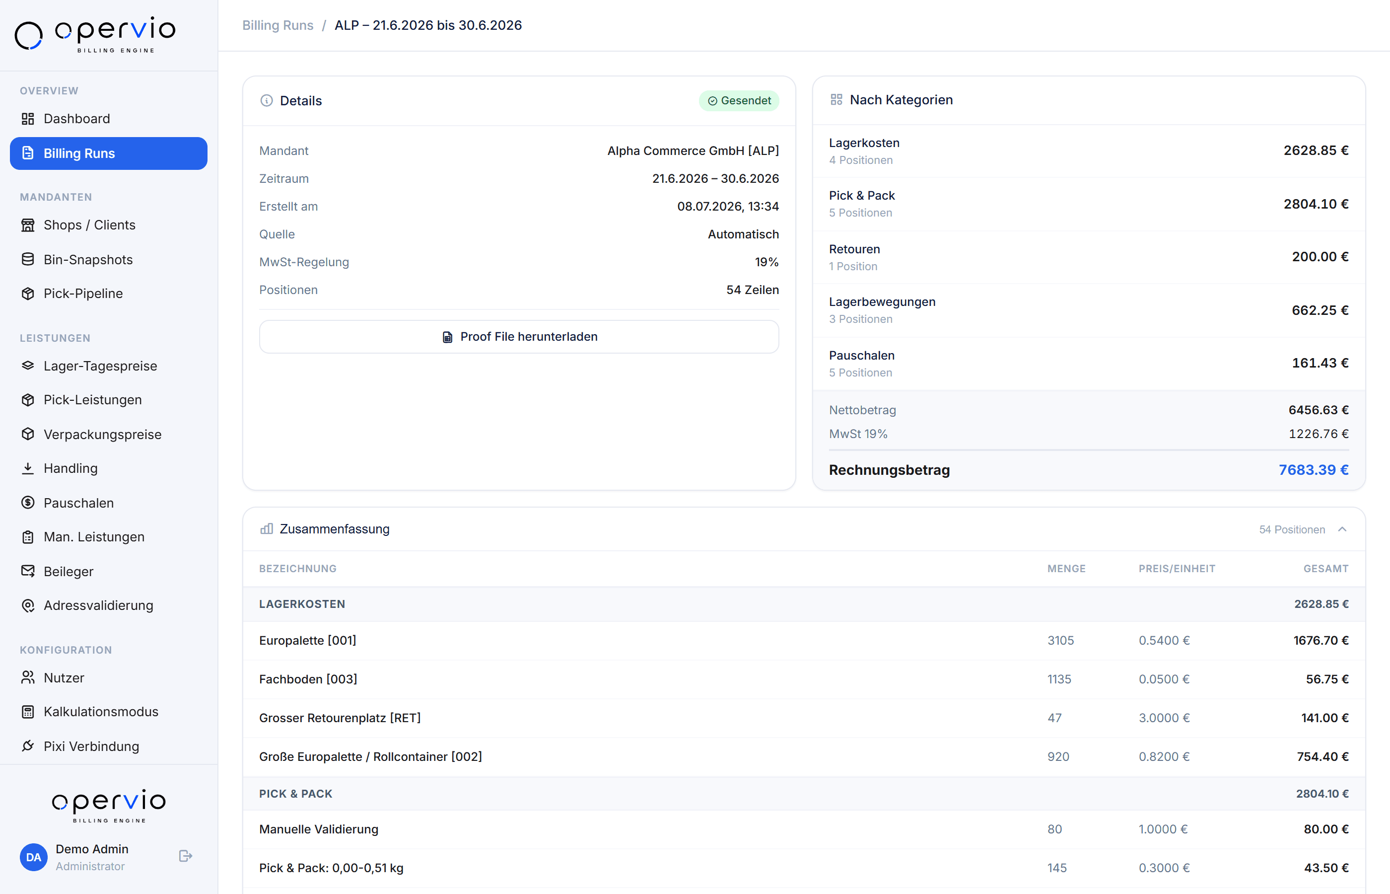Collapse the Zusammenfassung section chevron
The height and width of the screenshot is (894, 1390).
(1342, 529)
